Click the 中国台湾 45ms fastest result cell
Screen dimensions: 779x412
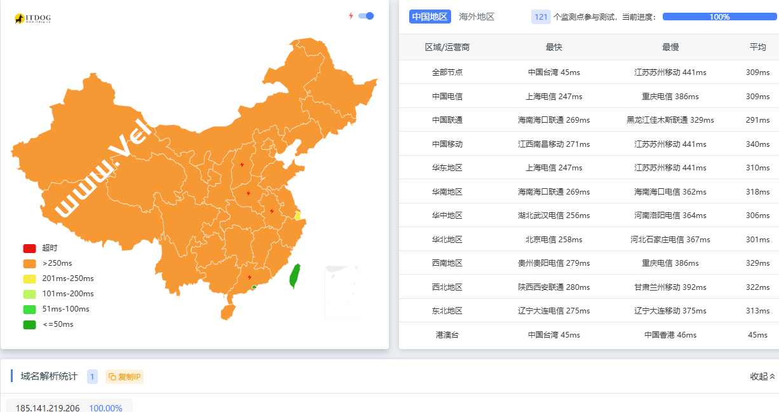pos(555,72)
